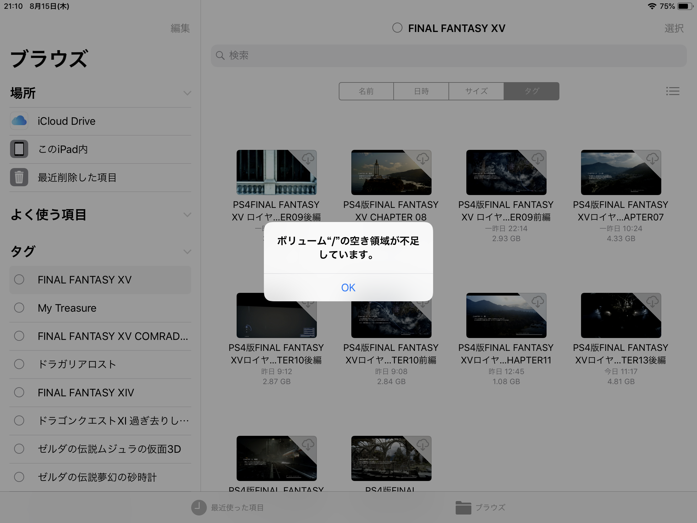Click the iCloud Drive cloud icon

pyautogui.click(x=19, y=121)
